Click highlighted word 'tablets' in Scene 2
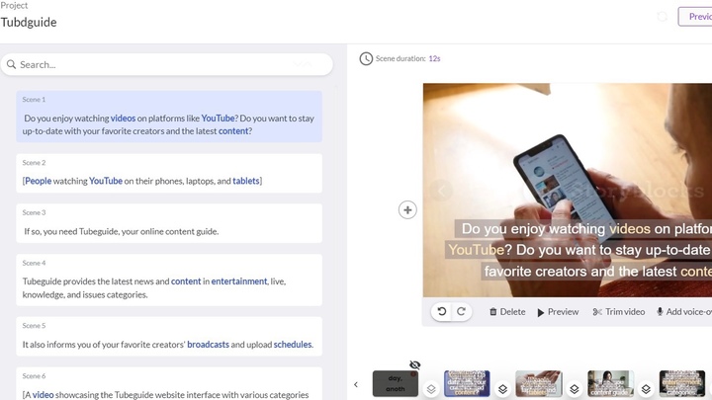 tap(245, 181)
